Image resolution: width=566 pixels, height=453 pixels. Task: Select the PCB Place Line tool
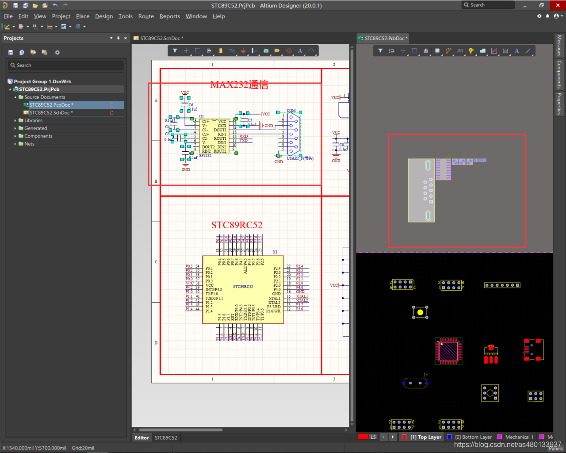(x=528, y=51)
